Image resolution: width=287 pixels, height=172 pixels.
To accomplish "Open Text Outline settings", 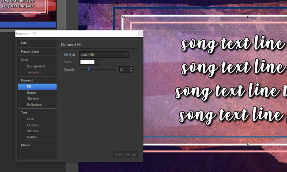I will [x=37, y=125].
